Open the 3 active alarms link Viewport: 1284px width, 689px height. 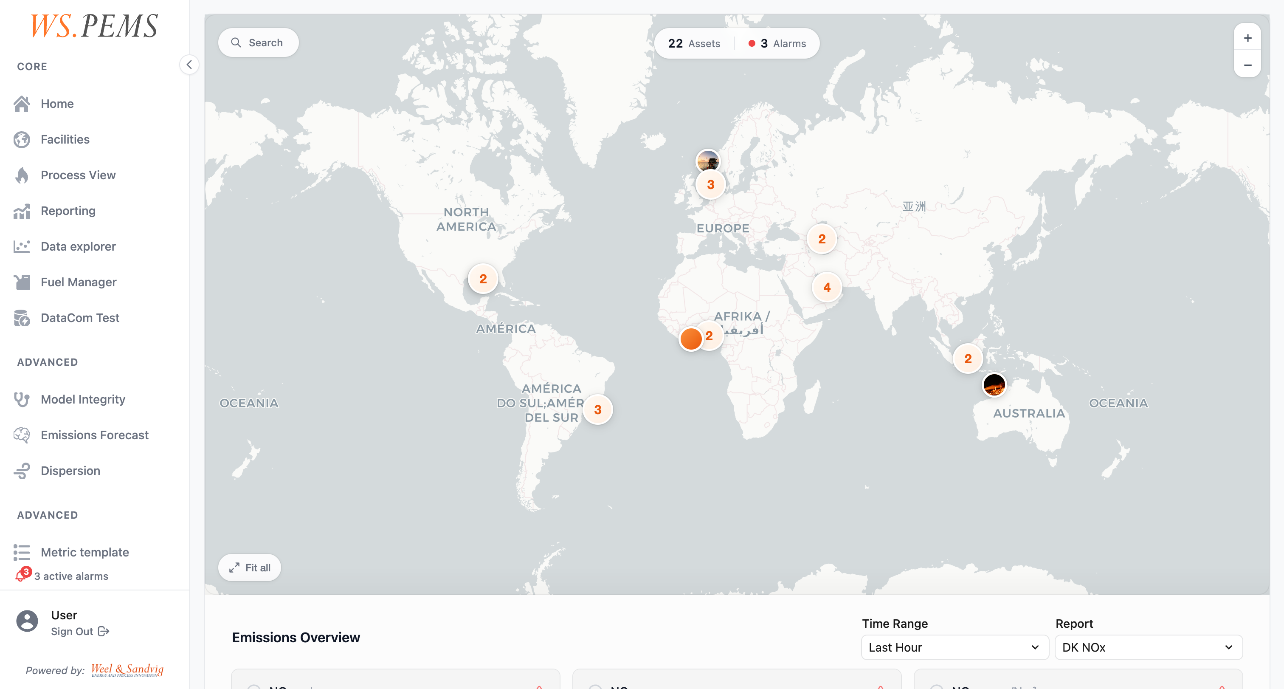click(71, 576)
